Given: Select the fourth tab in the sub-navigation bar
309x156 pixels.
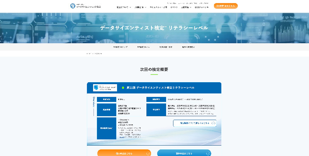Looking at the screenshot, I should pos(188,47).
